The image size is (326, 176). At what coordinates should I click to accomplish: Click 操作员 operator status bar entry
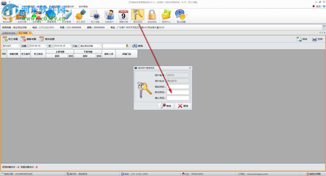click(77, 174)
